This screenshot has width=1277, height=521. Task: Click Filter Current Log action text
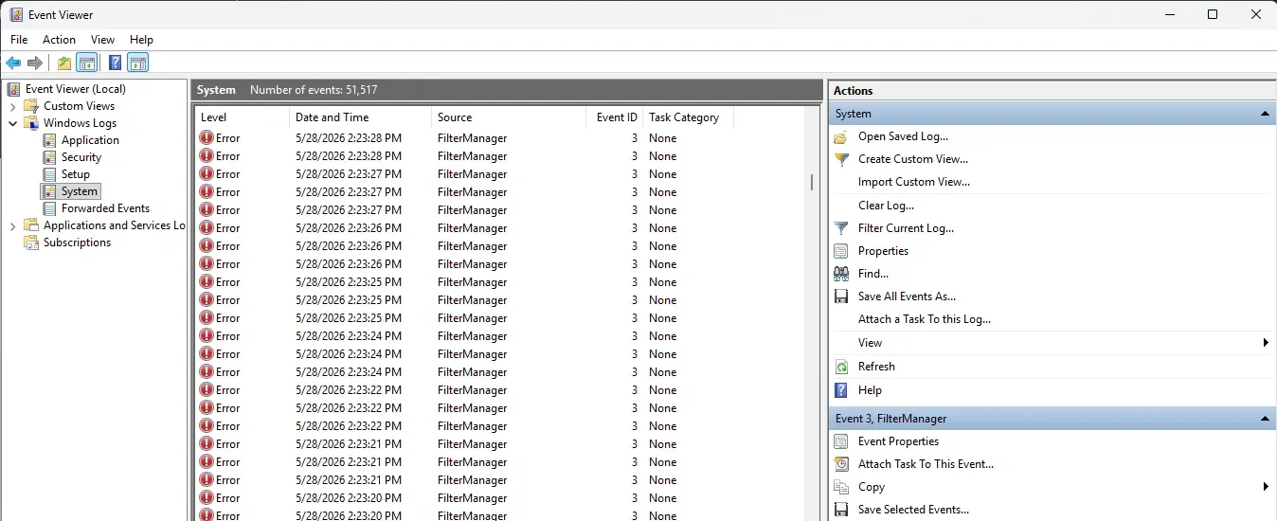906,228
